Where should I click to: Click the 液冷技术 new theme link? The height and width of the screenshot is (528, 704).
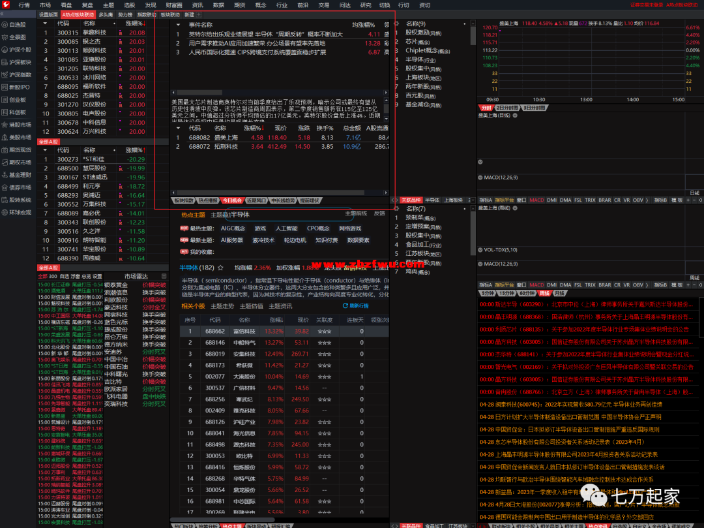point(263,240)
